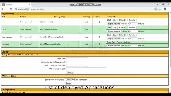Reload the Tomcat Host Manager Application
Screen dimensions: 171x96
[x=122, y=35]
